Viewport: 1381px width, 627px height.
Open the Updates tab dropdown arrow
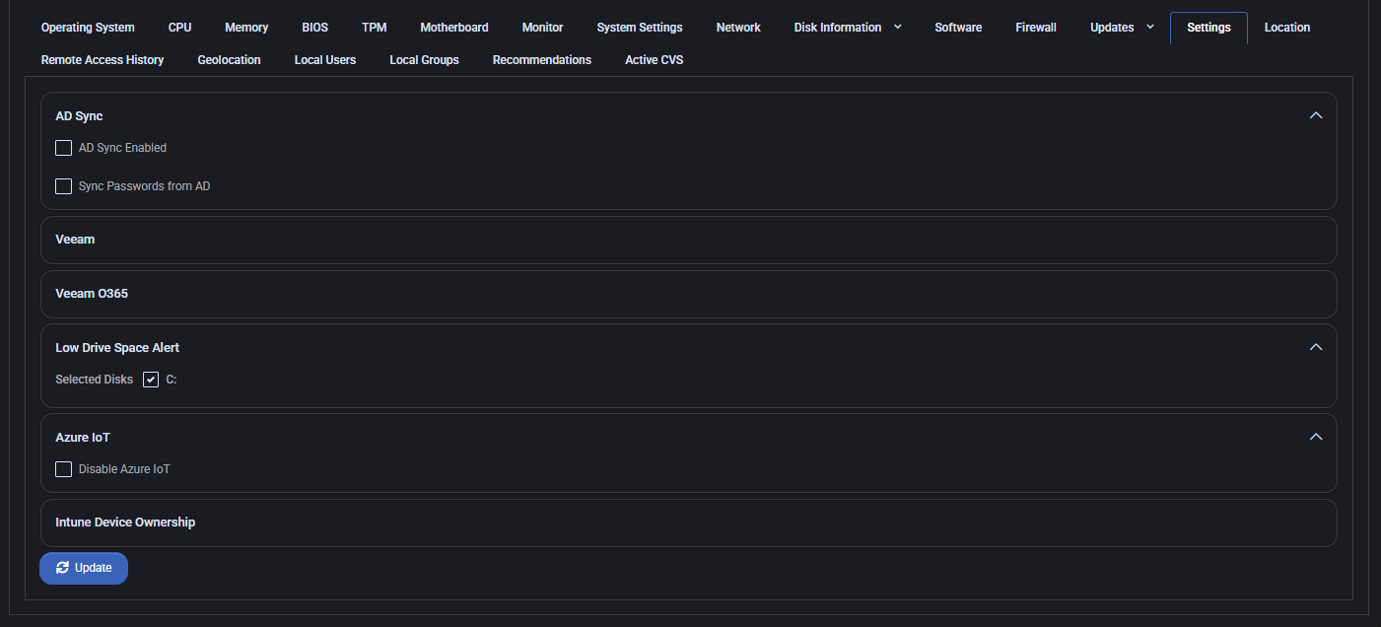1150,28
